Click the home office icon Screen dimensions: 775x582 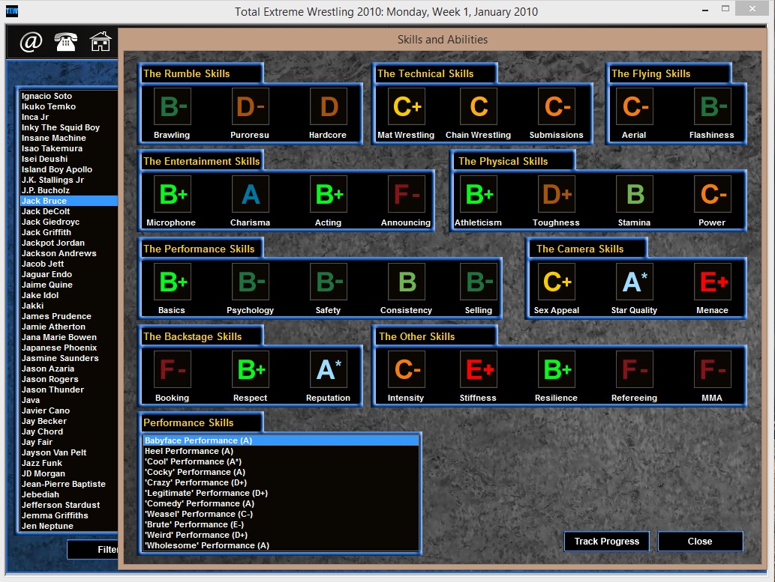[100, 42]
